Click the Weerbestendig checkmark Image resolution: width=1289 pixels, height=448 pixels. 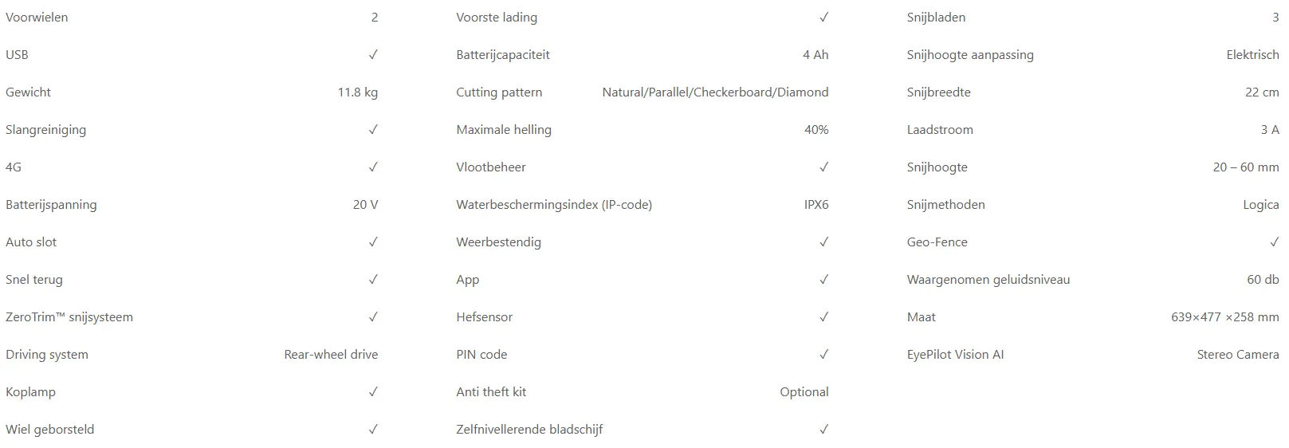click(x=823, y=242)
